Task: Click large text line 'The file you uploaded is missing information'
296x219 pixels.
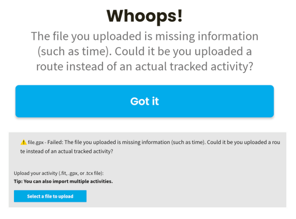Action: (144, 36)
